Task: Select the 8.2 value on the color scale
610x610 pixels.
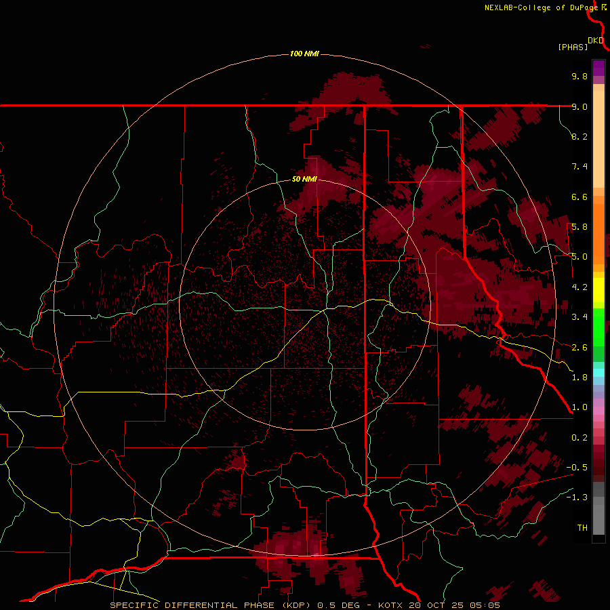Action: click(x=579, y=136)
